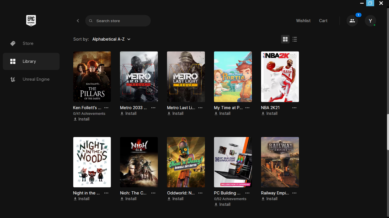Open the friends list icon
Screen dimensions: 389x218
[x=352, y=21]
